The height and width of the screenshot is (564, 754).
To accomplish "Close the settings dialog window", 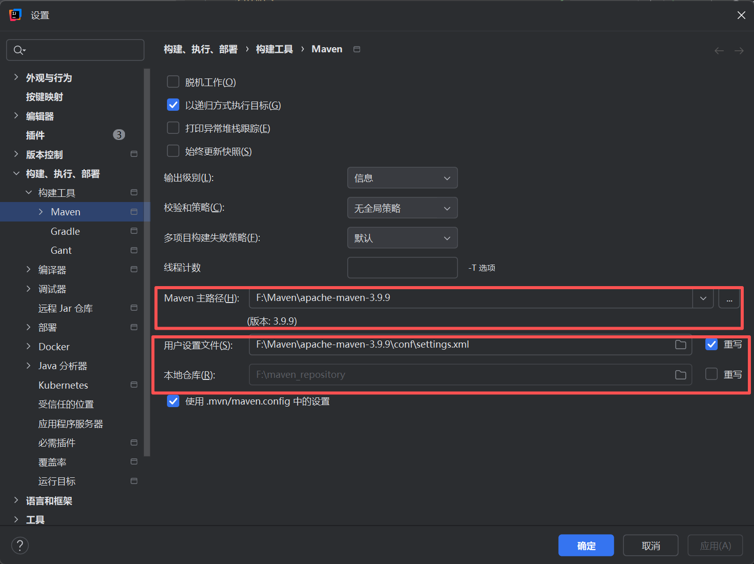I will (x=741, y=15).
